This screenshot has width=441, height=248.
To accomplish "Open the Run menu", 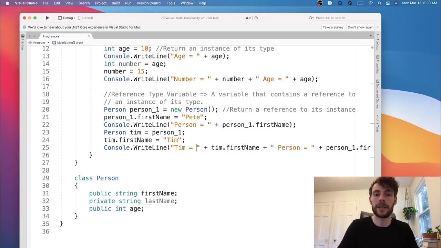I will [x=128, y=3].
